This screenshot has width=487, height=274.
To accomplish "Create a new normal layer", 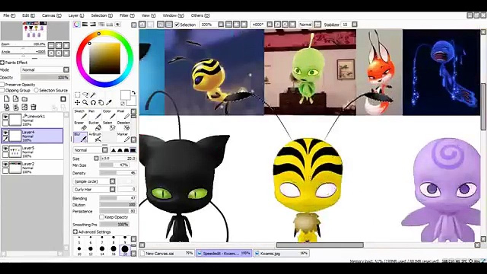I will pyautogui.click(x=6, y=99).
